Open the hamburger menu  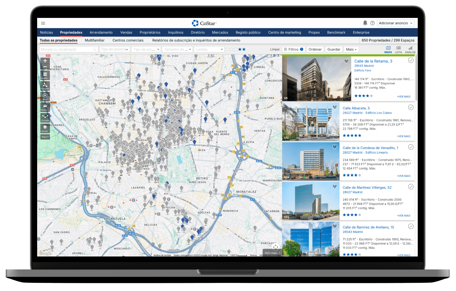pyautogui.click(x=43, y=23)
